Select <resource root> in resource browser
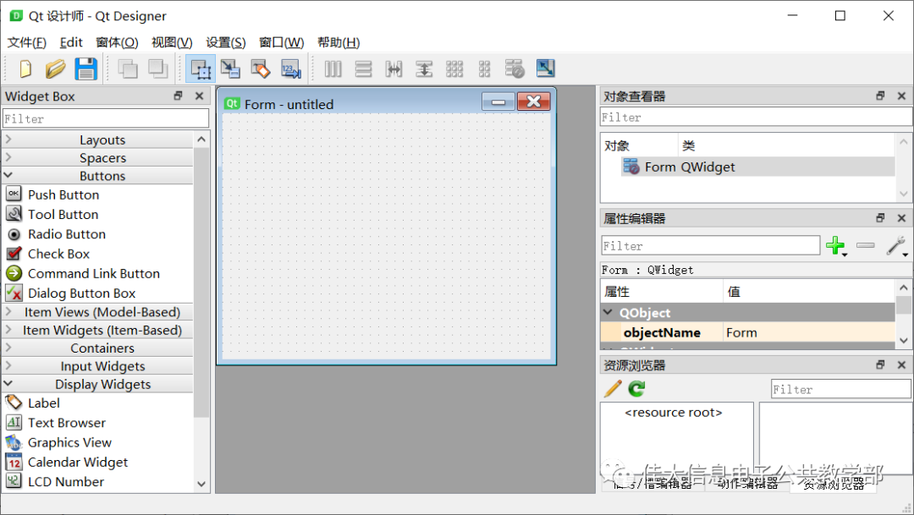914x515 pixels. [674, 413]
